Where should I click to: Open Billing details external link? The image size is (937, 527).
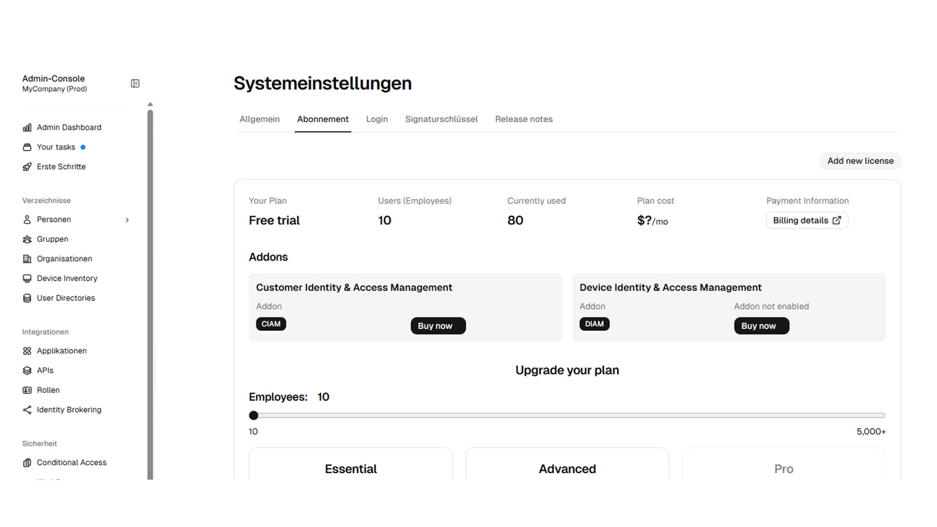pos(806,221)
